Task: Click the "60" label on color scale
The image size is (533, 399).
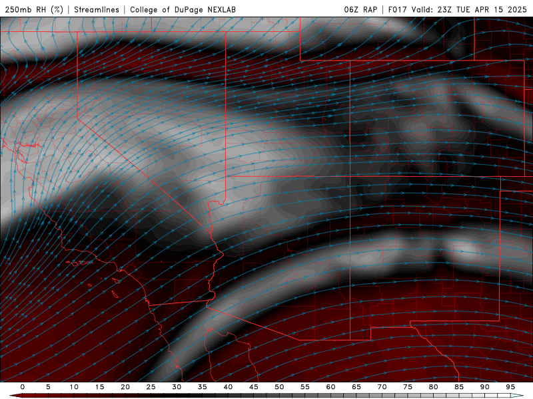Action: pos(330,387)
